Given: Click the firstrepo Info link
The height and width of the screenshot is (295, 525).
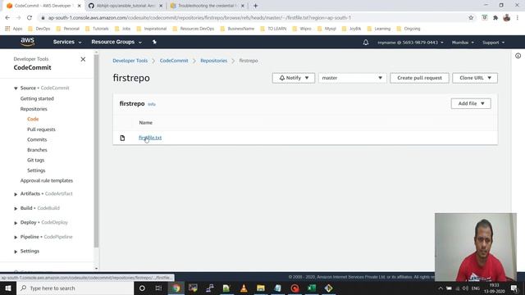Looking at the screenshot, I should tap(152, 104).
